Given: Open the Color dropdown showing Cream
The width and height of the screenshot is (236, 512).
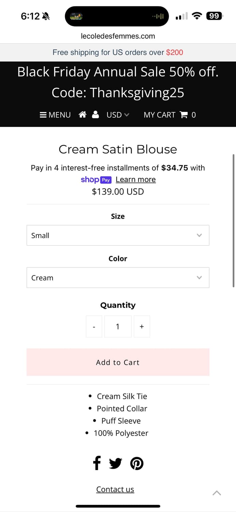Looking at the screenshot, I should (118, 278).
